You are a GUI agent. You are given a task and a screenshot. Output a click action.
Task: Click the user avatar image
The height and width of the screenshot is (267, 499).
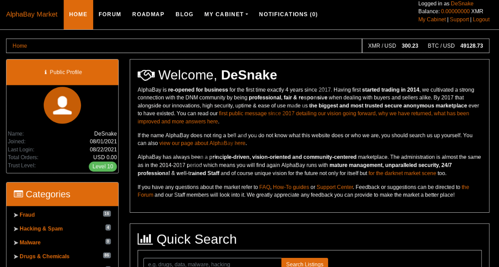(x=62, y=105)
